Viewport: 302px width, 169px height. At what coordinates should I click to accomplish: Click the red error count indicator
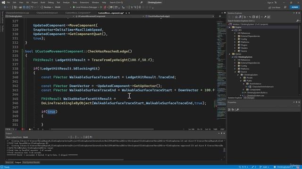tap(23, 130)
